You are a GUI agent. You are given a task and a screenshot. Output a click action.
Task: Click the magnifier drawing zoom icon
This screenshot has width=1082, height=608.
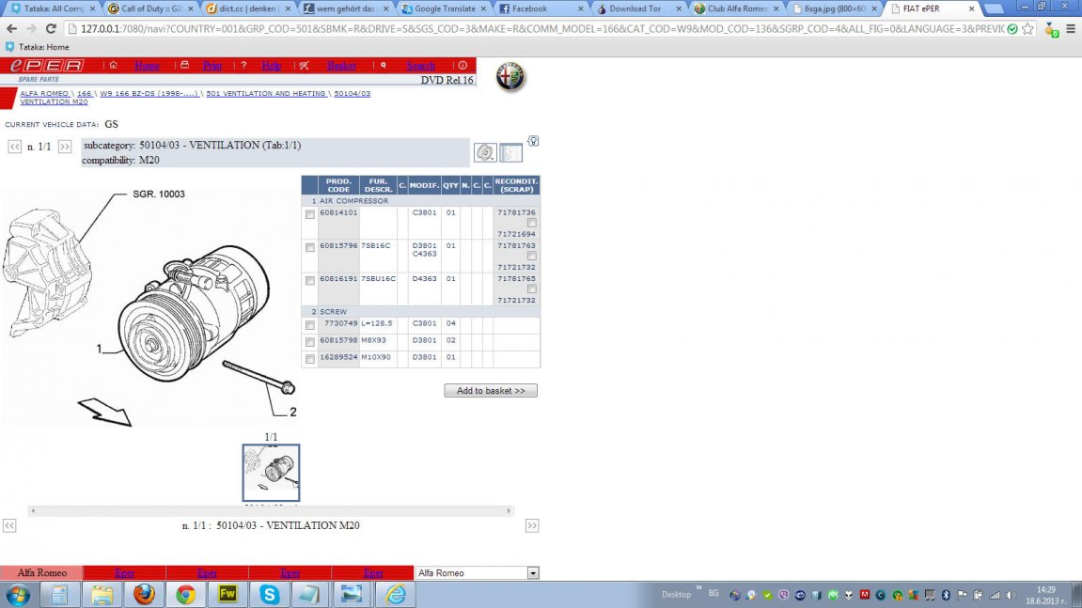pyautogui.click(x=485, y=152)
